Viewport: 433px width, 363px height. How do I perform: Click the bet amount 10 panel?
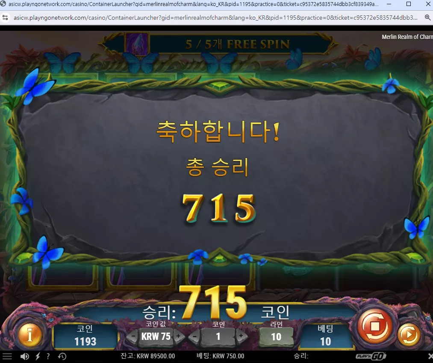tap(326, 336)
